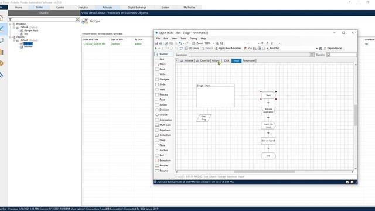
Task: Select the Calculation stage tool
Action: [163, 120]
